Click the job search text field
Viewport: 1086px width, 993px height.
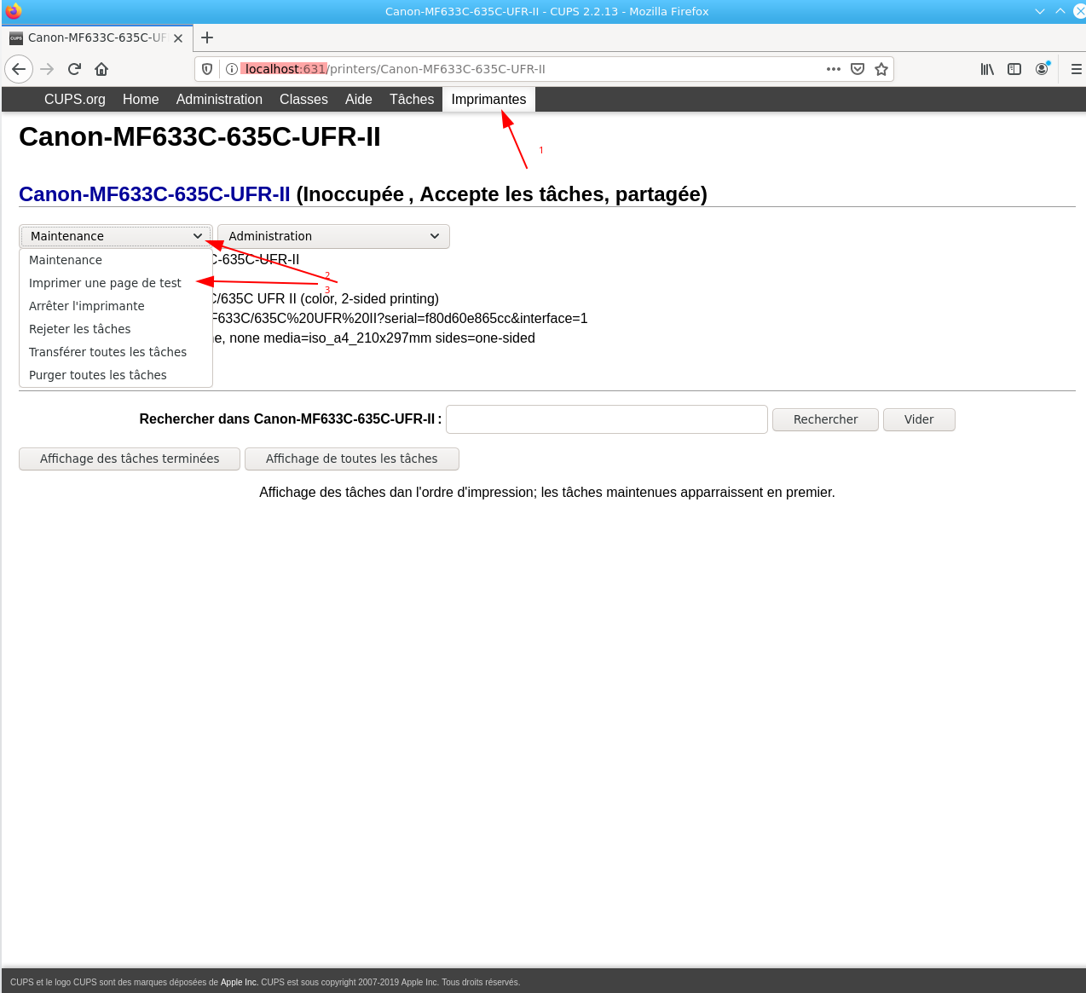(607, 419)
